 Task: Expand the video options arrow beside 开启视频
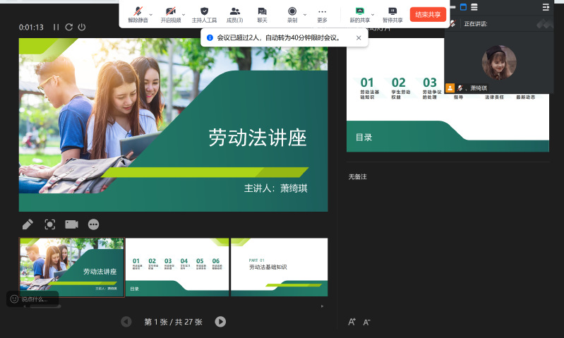point(184,13)
